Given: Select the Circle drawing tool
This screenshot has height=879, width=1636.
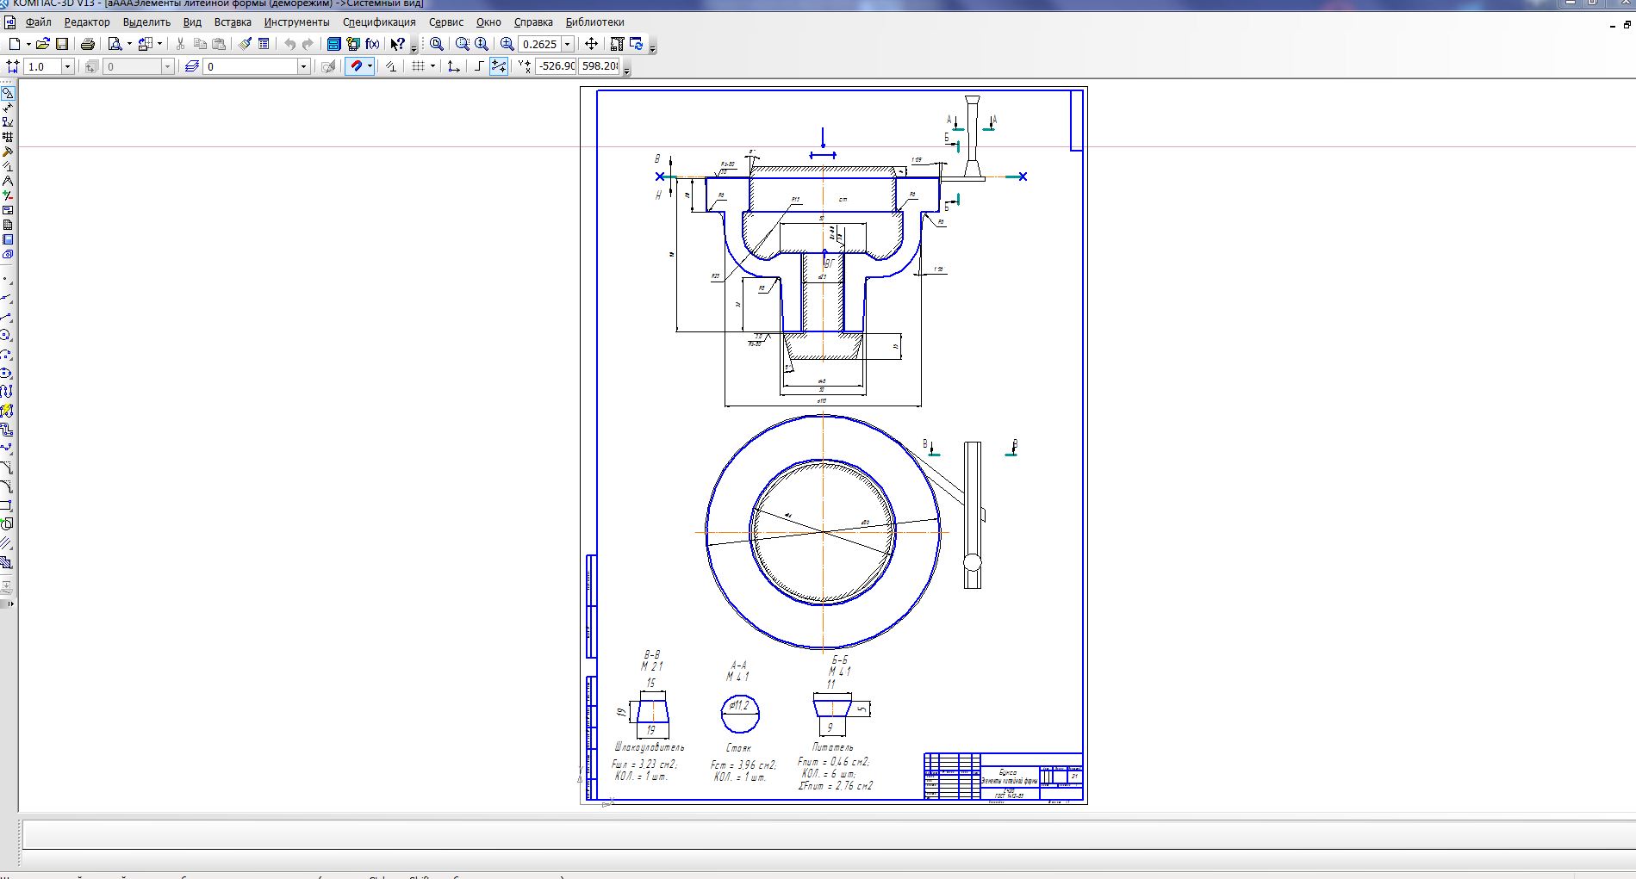Looking at the screenshot, I should 8,335.
